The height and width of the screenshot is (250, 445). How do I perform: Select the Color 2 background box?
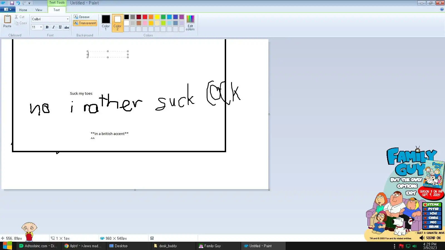coord(117,23)
